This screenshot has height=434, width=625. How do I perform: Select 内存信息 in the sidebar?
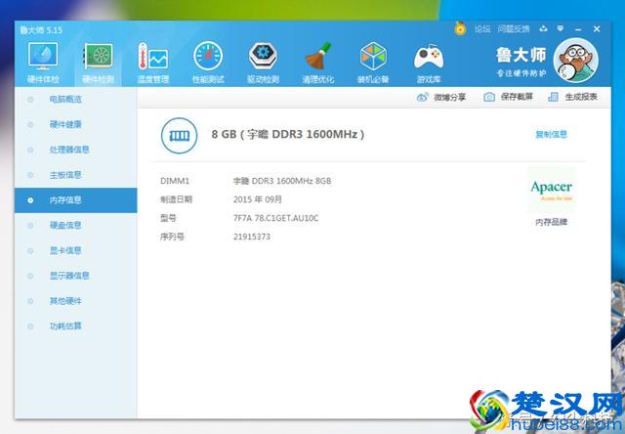(76, 200)
